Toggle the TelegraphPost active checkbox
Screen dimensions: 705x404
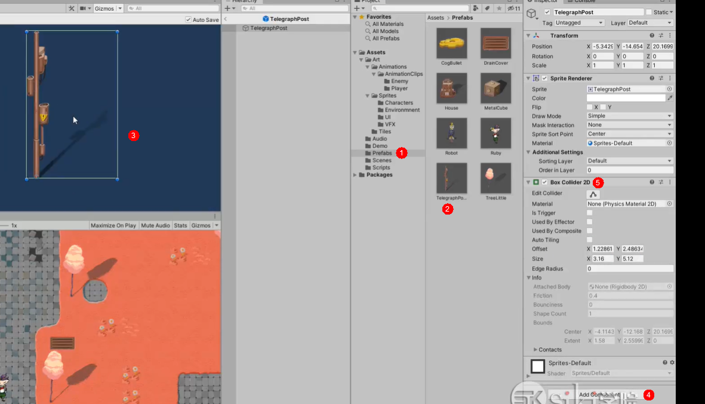click(547, 12)
